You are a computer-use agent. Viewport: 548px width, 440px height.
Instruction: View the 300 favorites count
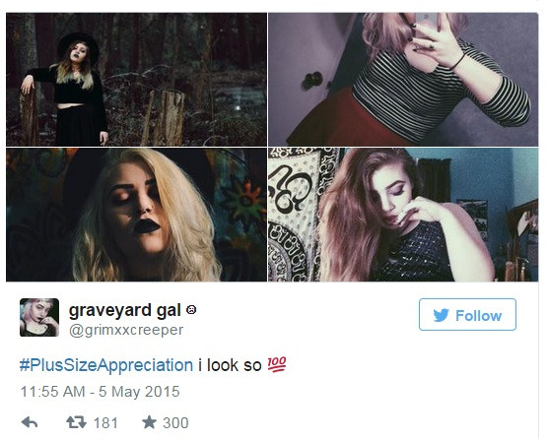(175, 423)
